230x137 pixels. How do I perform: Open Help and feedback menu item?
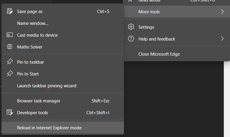177,39
